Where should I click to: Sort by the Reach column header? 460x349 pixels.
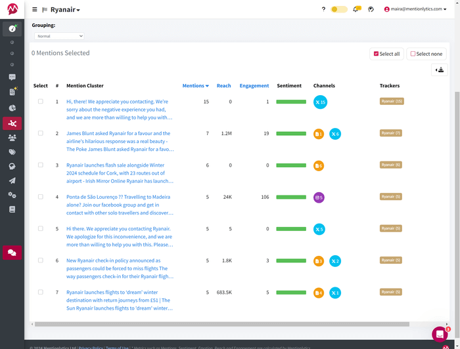coord(224,85)
